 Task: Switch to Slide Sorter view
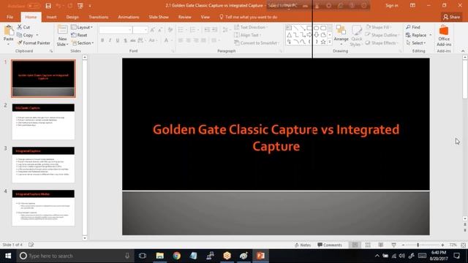[x=368, y=245]
